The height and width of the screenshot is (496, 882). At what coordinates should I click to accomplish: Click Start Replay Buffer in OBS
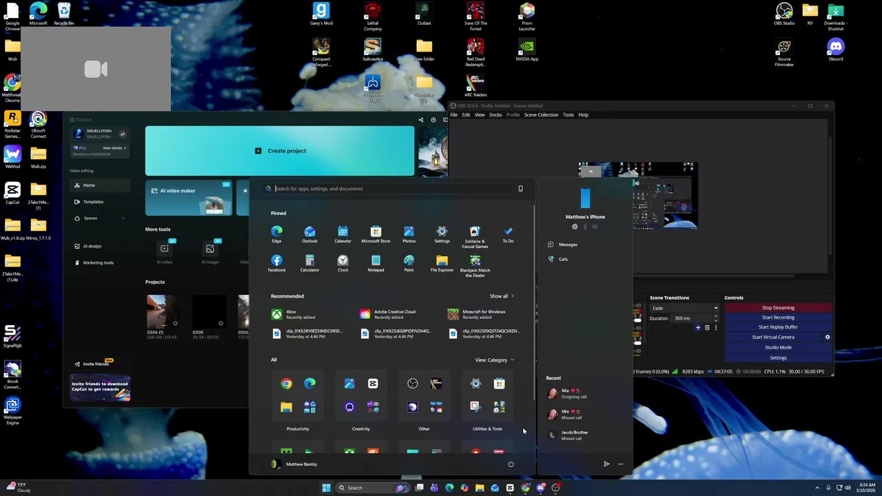778,327
